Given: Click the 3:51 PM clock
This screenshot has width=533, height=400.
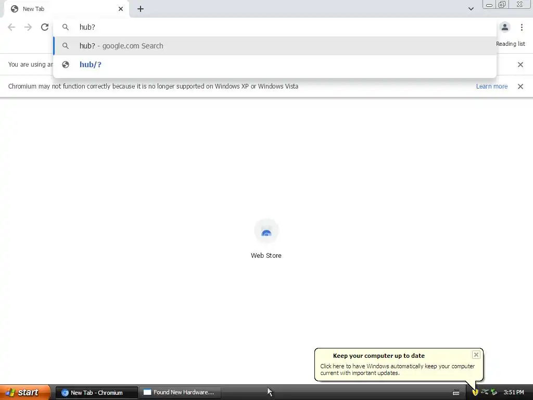Looking at the screenshot, I should 514,392.
